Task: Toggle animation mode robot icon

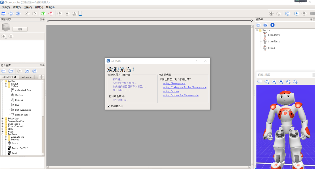Action: tap(279, 13)
